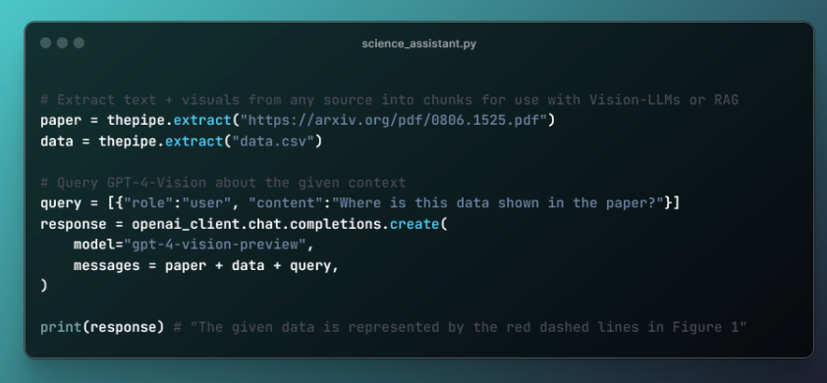Click the variable name "paper" at line start
Image resolution: width=827 pixels, height=383 pixels.
click(61, 120)
